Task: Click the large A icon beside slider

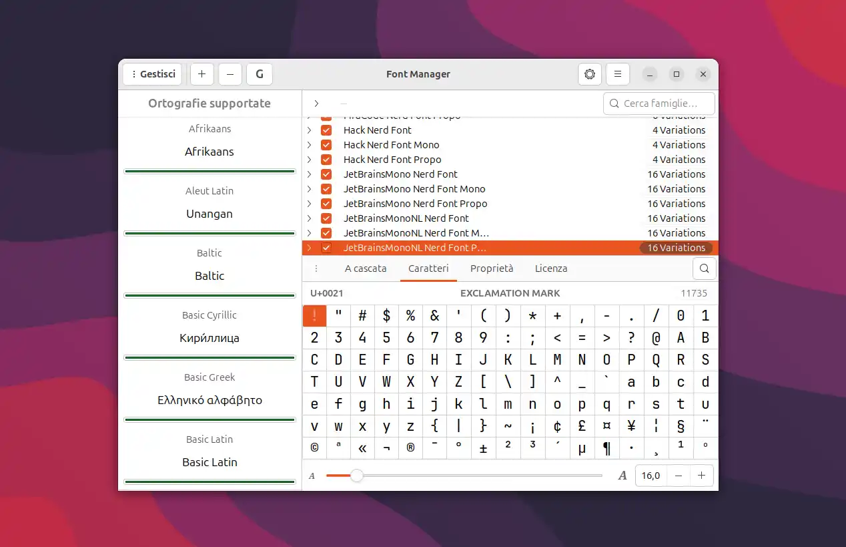Action: click(622, 476)
